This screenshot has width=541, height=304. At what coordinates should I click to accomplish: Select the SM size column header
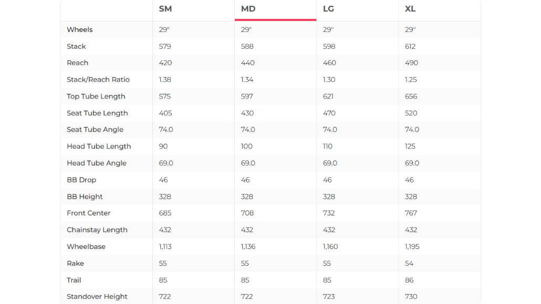[x=165, y=9]
